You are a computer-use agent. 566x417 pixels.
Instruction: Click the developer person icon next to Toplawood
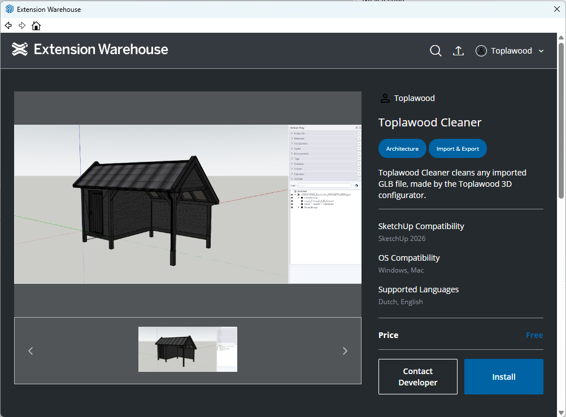(385, 98)
